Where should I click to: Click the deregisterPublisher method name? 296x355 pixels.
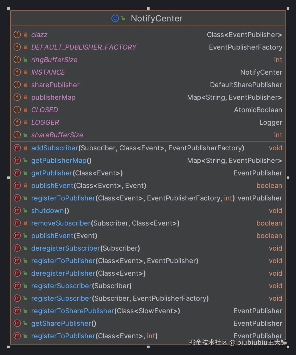(x=63, y=273)
